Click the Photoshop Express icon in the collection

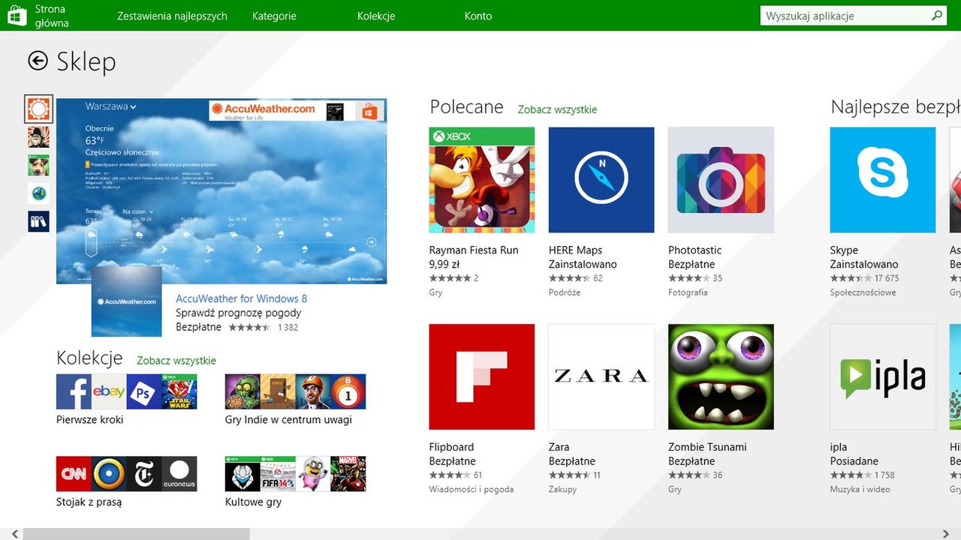(x=144, y=391)
